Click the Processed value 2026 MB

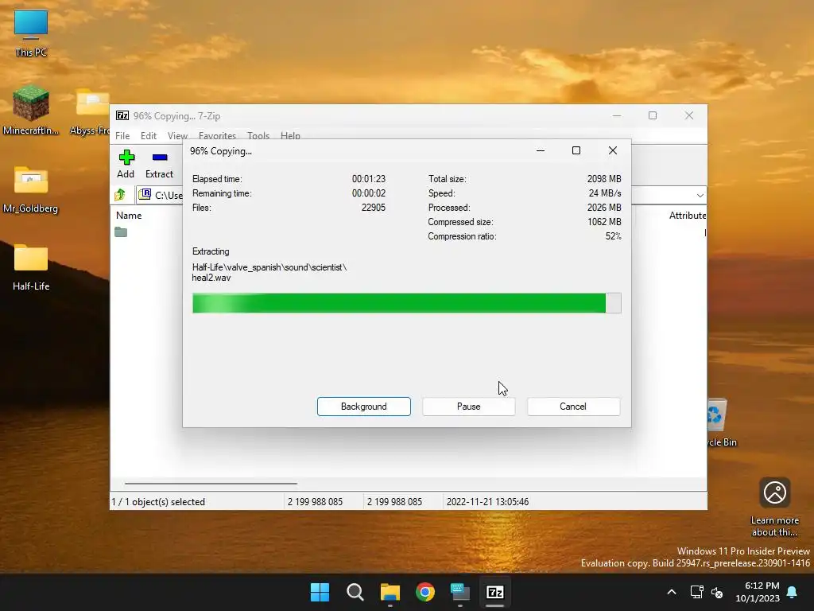[x=604, y=208]
